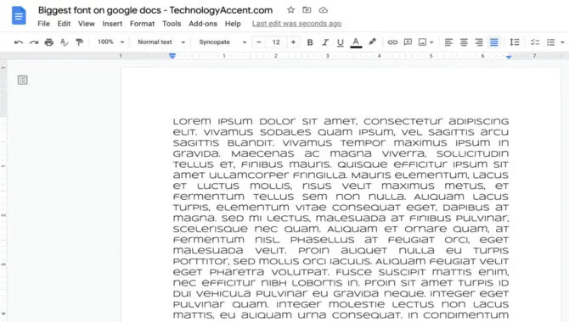Open the Syncopate font dropdown
The height and width of the screenshot is (322, 569).
[223, 42]
